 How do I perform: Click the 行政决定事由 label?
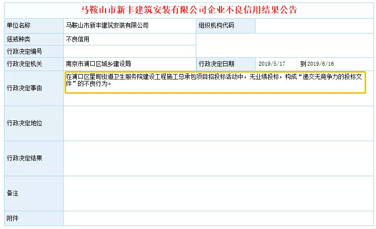[25, 88]
